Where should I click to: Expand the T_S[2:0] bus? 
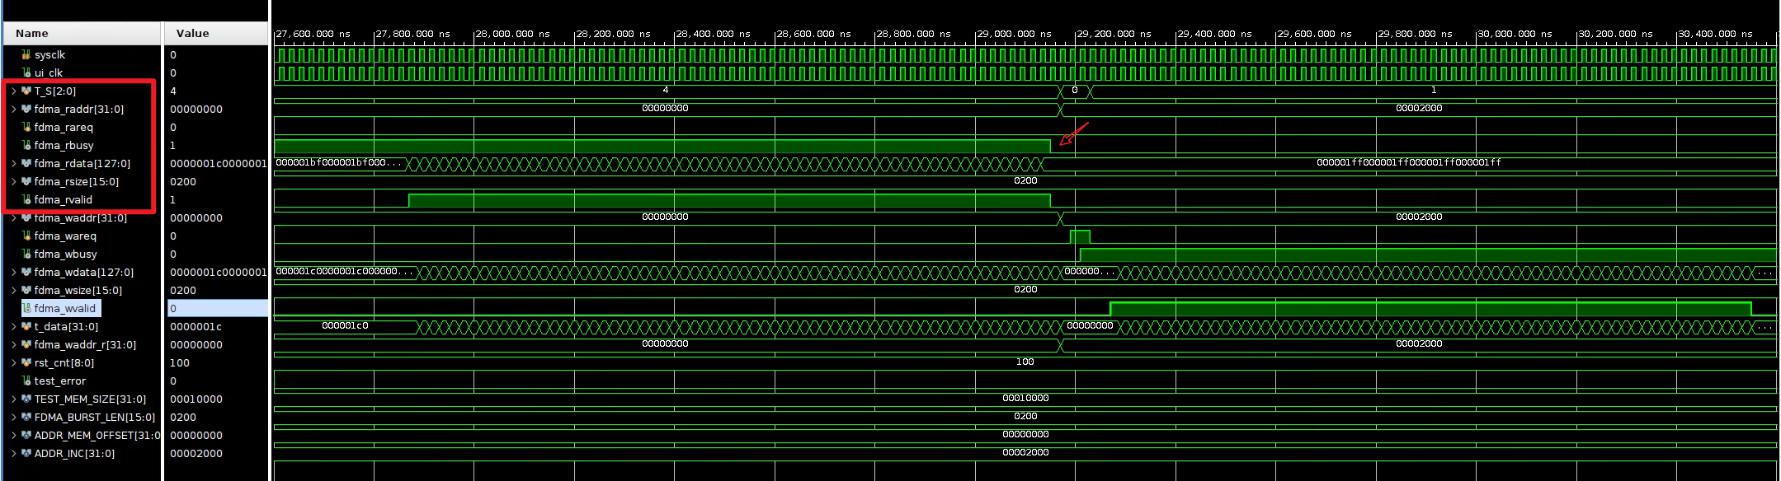pos(14,91)
